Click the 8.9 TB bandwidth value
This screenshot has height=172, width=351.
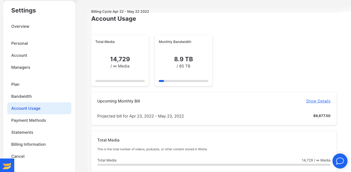pos(183,59)
